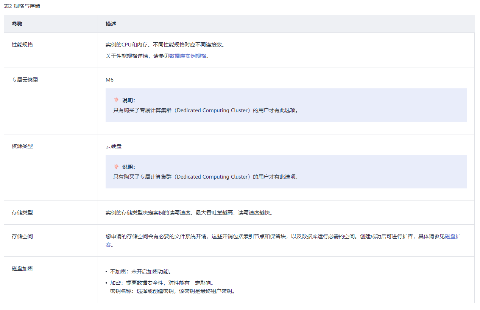Viewport: 480px width, 310px height.
Task: Open the 数据库实例规格 link
Action: pyautogui.click(x=188, y=56)
